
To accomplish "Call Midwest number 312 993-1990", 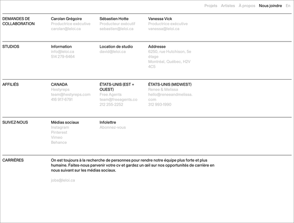I will (x=160, y=104).
